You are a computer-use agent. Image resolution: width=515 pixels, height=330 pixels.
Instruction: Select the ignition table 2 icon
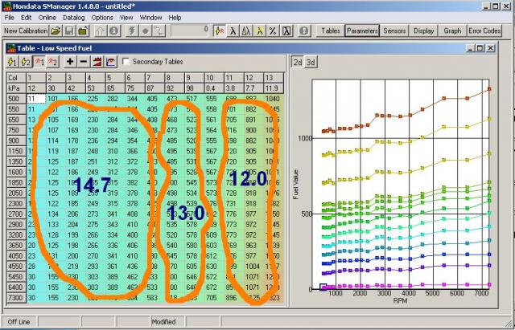[52, 61]
